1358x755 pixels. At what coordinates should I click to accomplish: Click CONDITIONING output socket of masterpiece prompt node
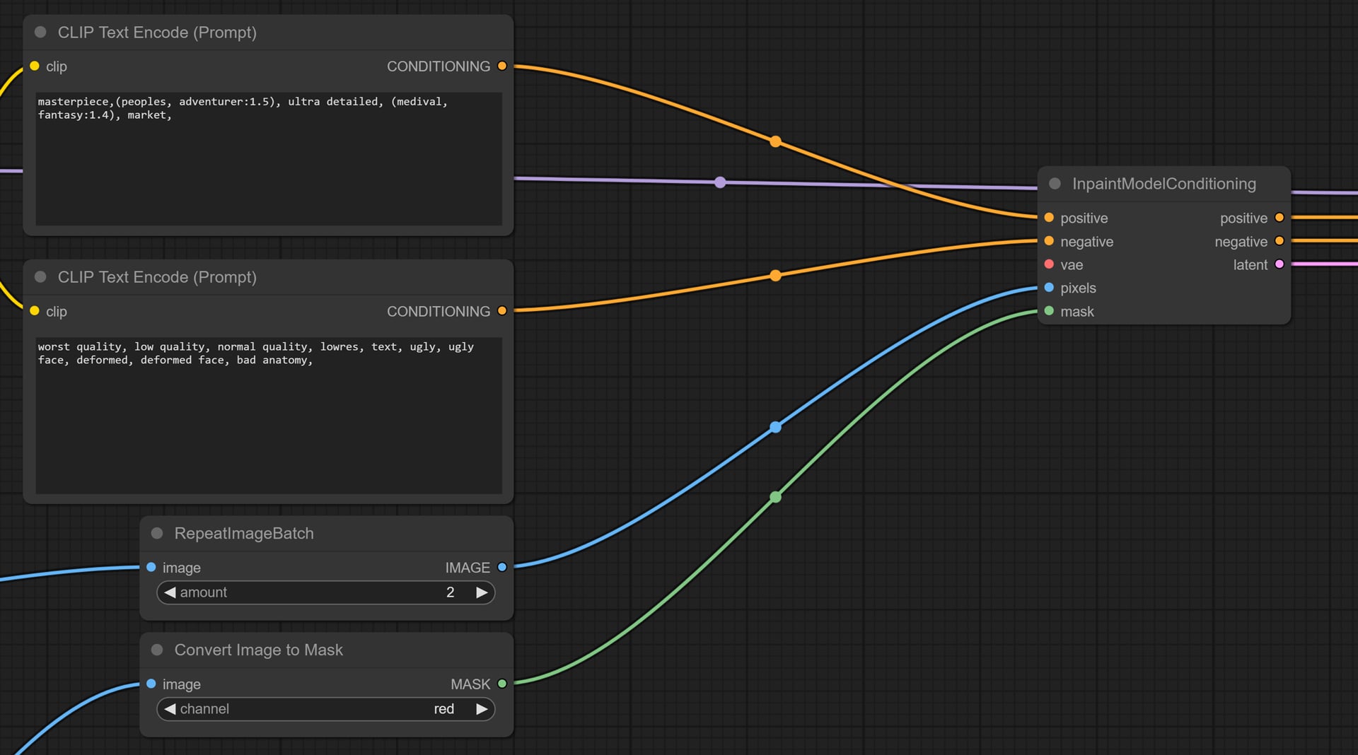coord(502,66)
